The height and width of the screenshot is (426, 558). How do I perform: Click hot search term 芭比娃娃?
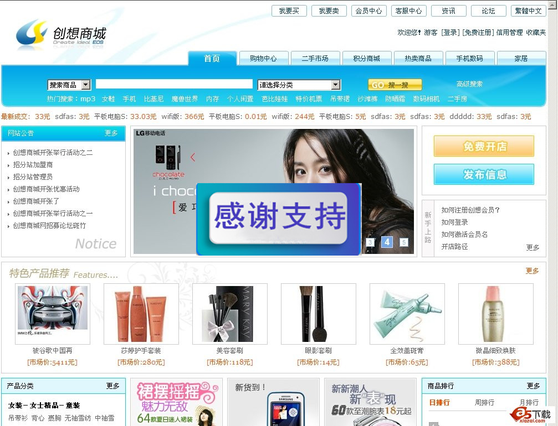pos(275,99)
